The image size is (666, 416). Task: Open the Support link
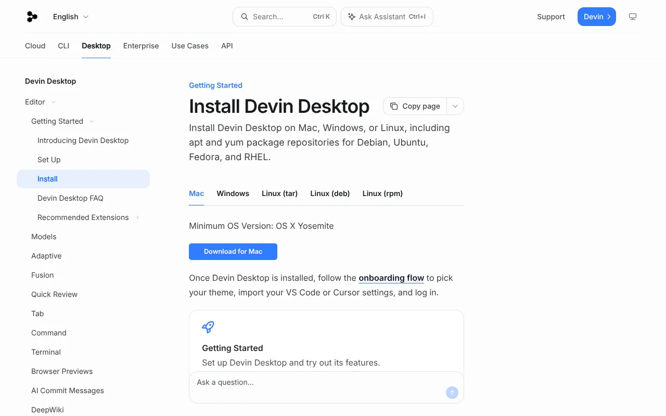pos(551,17)
